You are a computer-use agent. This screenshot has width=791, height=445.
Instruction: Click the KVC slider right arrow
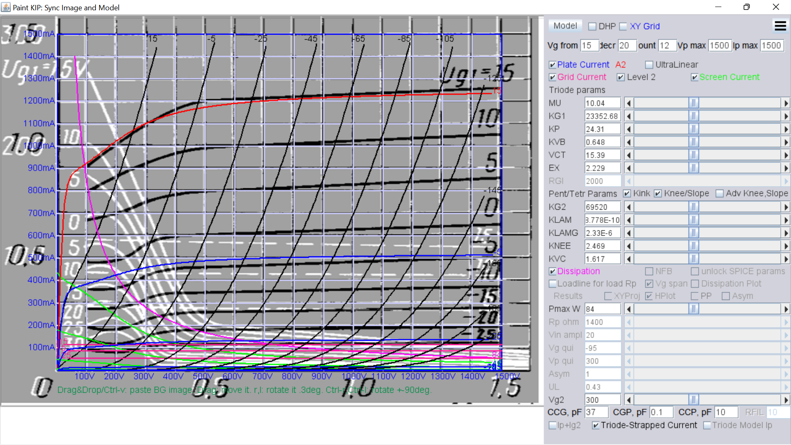point(786,259)
